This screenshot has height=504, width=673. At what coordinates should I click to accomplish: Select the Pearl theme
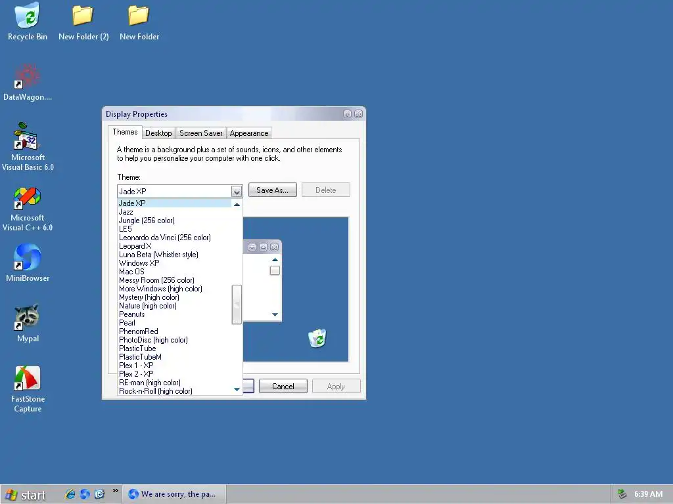click(x=174, y=323)
